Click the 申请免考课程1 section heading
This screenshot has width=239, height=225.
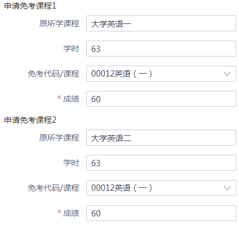coord(30,6)
